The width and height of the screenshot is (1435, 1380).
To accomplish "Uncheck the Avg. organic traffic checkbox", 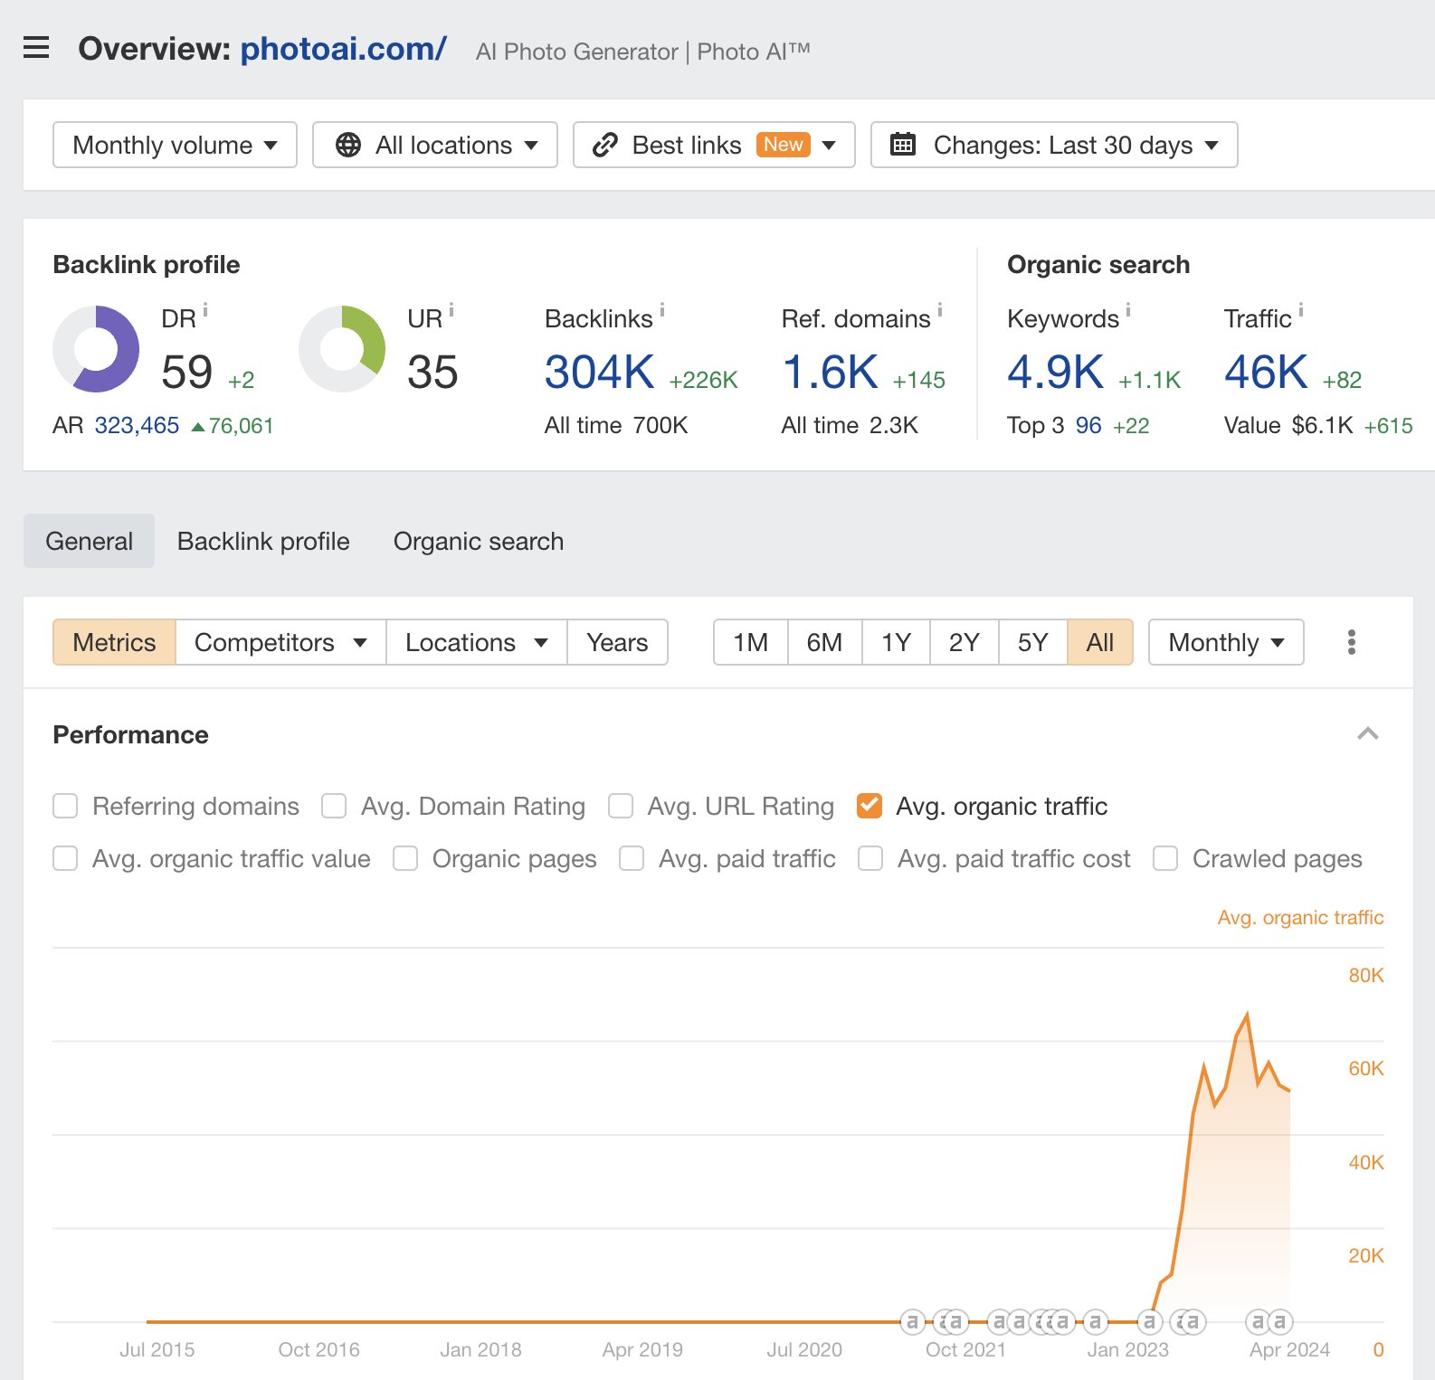I will pos(870,806).
